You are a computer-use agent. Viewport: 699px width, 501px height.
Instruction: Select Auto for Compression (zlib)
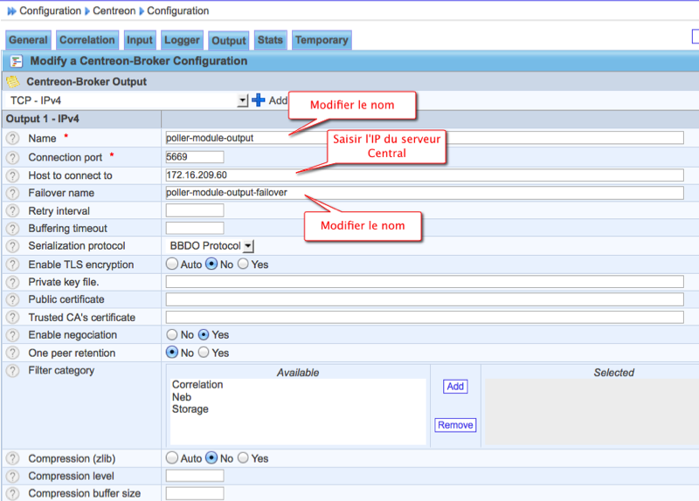tap(172, 458)
